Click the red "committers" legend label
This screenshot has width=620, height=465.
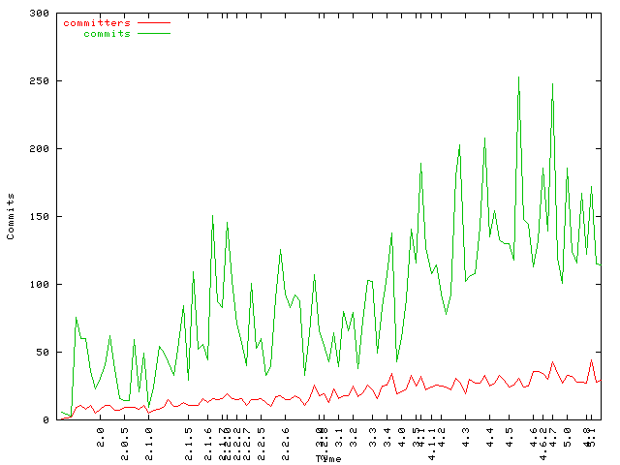click(96, 22)
